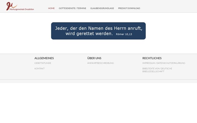Open the Kontakt footer link
Viewport: 197px width, 123px height.
pyautogui.click(x=39, y=69)
